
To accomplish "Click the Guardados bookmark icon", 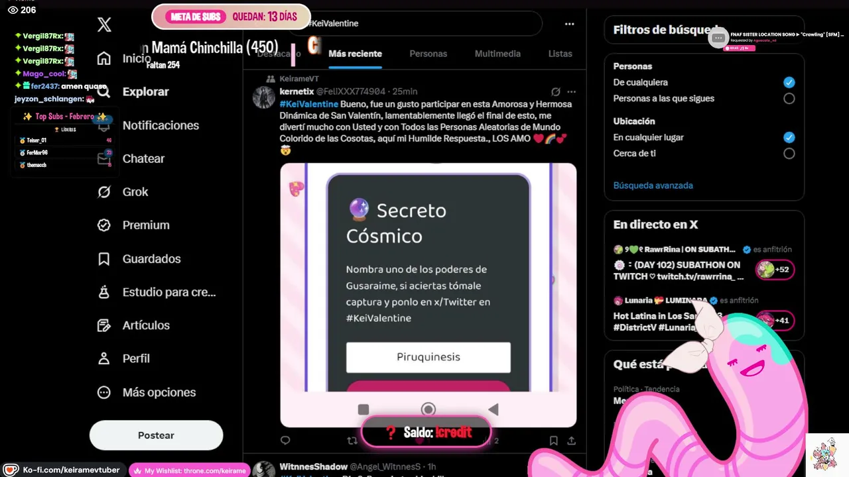I will tap(104, 258).
